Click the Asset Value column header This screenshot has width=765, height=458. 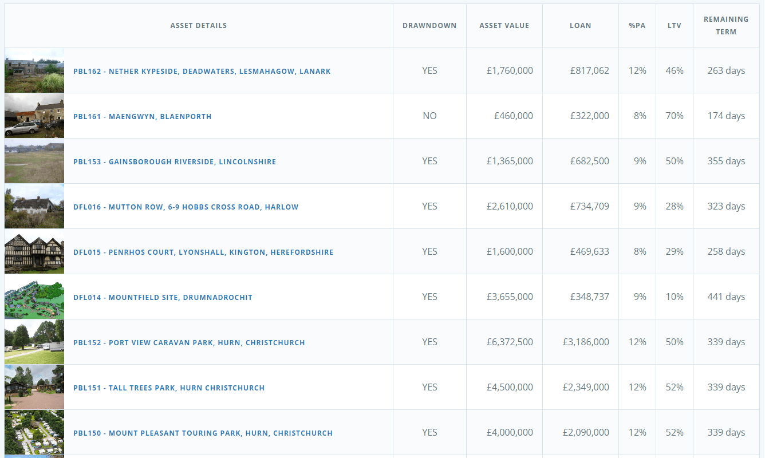[504, 26]
